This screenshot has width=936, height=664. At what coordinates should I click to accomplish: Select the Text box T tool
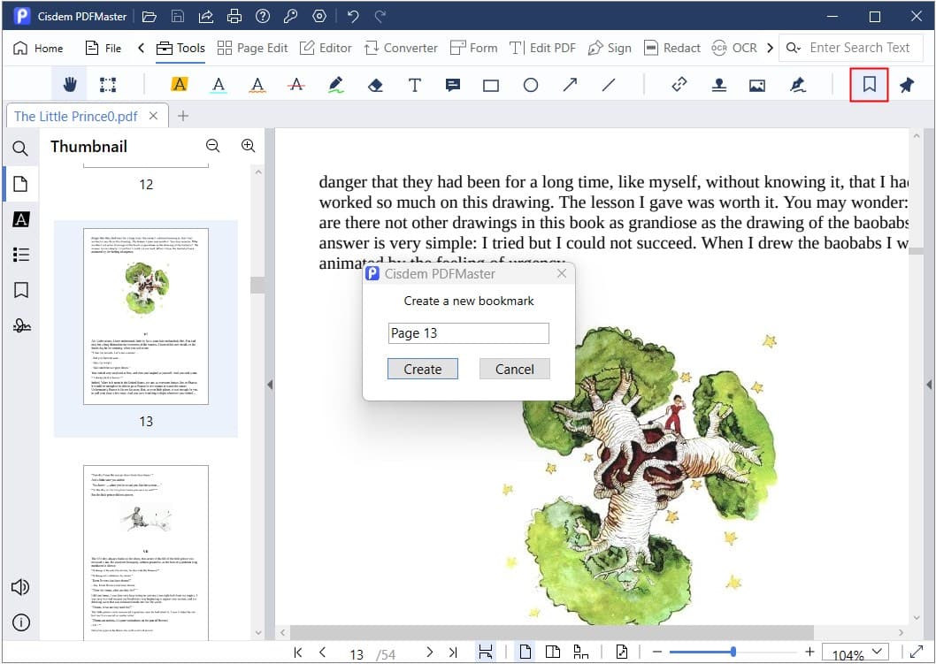coord(414,85)
